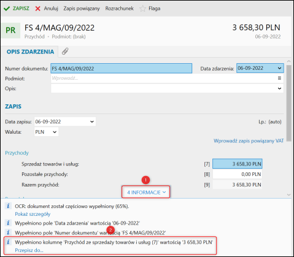The image size is (294, 257).
Task: Click the Wprowadź zapis powiązany VAT link
Action: (249, 141)
